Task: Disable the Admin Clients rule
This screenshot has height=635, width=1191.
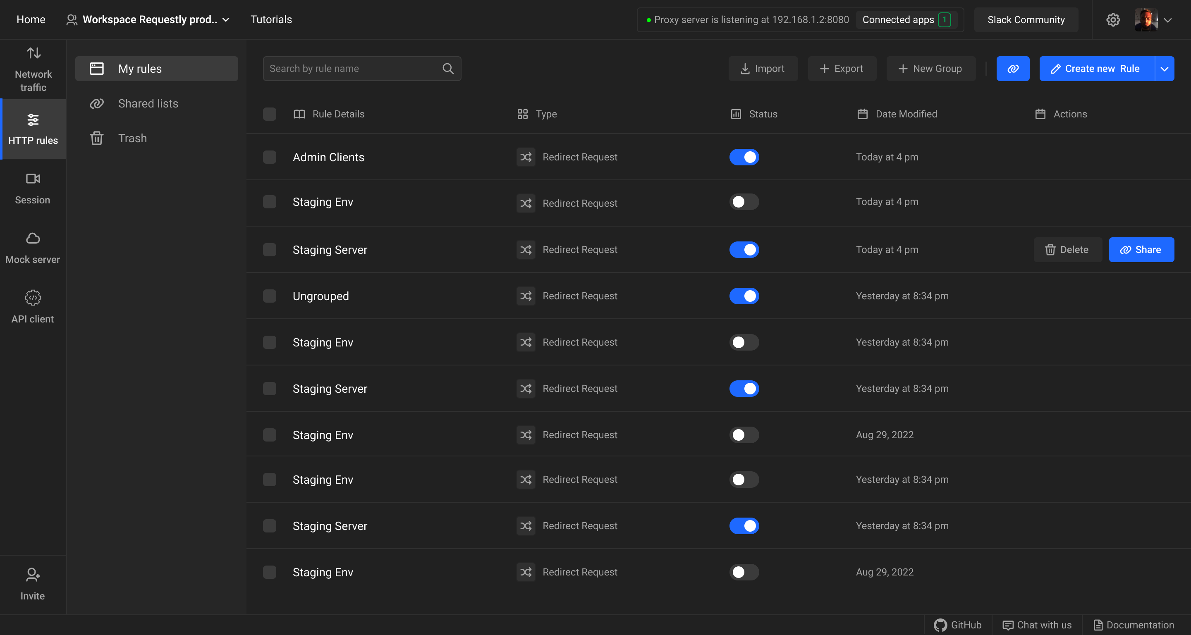Action: (744, 157)
